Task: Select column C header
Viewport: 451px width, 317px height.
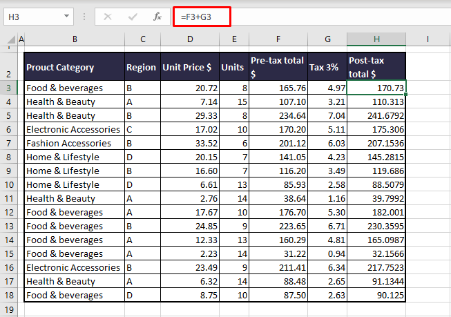Action: pyautogui.click(x=143, y=39)
